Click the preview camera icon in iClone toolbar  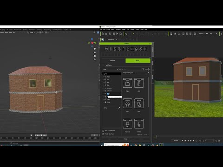tap(171, 34)
